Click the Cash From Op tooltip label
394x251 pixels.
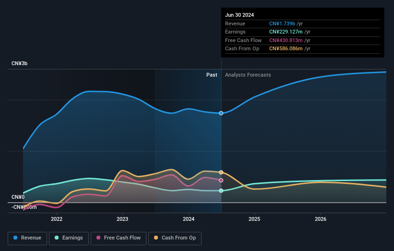pyautogui.click(x=242, y=49)
